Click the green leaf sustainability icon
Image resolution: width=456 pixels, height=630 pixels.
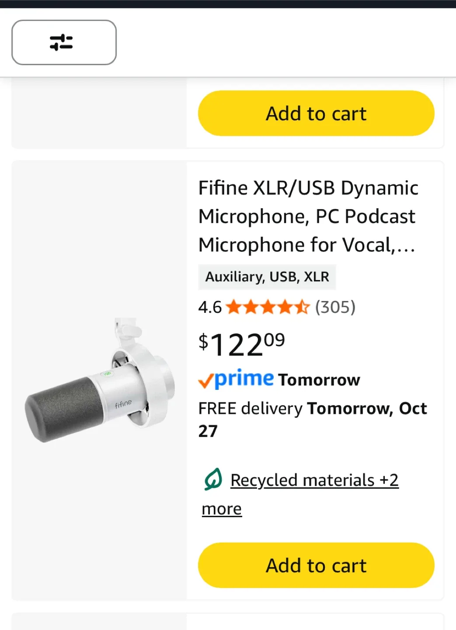(x=213, y=479)
